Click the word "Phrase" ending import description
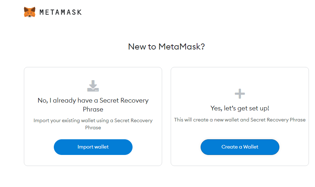 pyautogui.click(x=93, y=128)
